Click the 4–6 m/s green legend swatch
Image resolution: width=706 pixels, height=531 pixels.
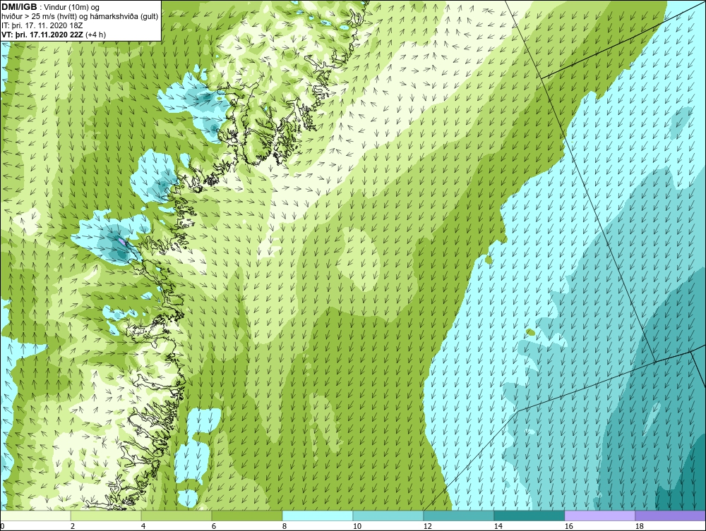click(176, 515)
